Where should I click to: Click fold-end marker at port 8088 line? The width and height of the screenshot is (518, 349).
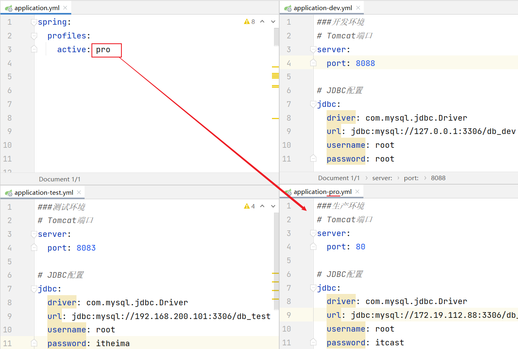[x=313, y=63]
